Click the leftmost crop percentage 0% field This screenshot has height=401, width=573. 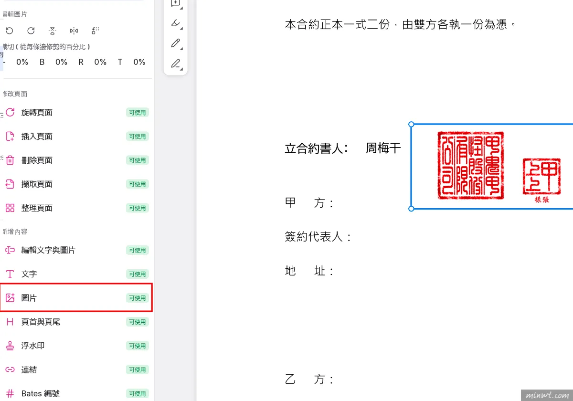[x=22, y=62]
